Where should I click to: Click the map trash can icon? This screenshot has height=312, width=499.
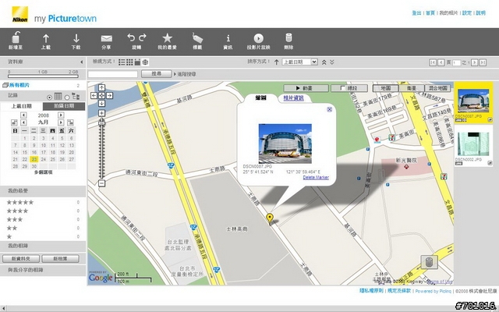[x=429, y=262]
